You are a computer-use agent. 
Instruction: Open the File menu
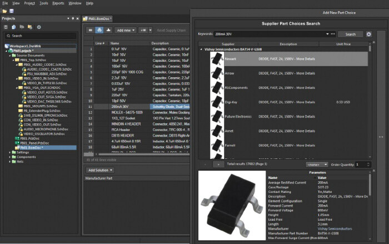point(5,3)
